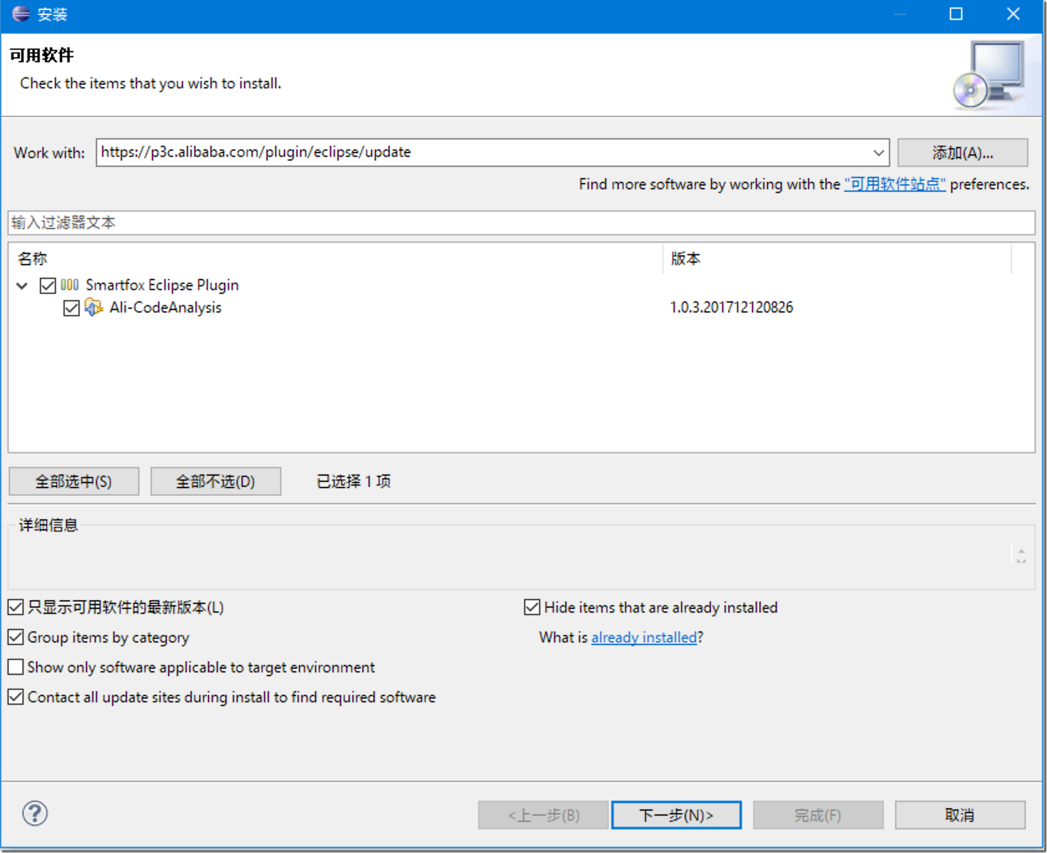Uncheck Ali-CodeAnalysis checkbox
The width and height of the screenshot is (1047, 853).
72,308
